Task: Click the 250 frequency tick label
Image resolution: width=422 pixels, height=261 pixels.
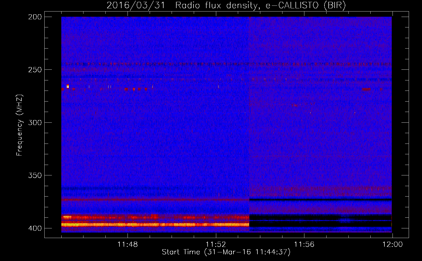Action: (35, 70)
